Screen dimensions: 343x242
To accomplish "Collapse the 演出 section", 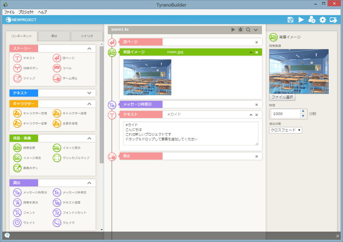I will [89, 183].
